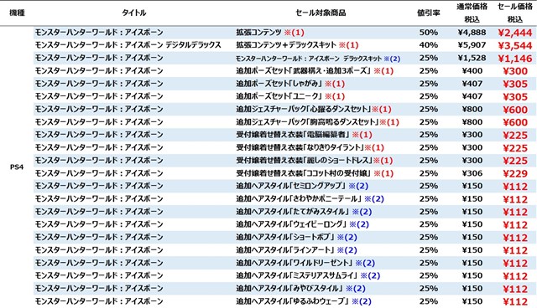Screen dimensions: 537x308
Task: Click the 機種 column header
Action: pyautogui.click(x=17, y=13)
